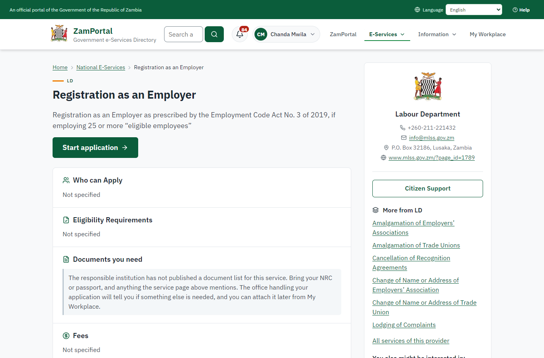The image size is (544, 358).
Task: Click the Help link in top bar
Action: 521,10
